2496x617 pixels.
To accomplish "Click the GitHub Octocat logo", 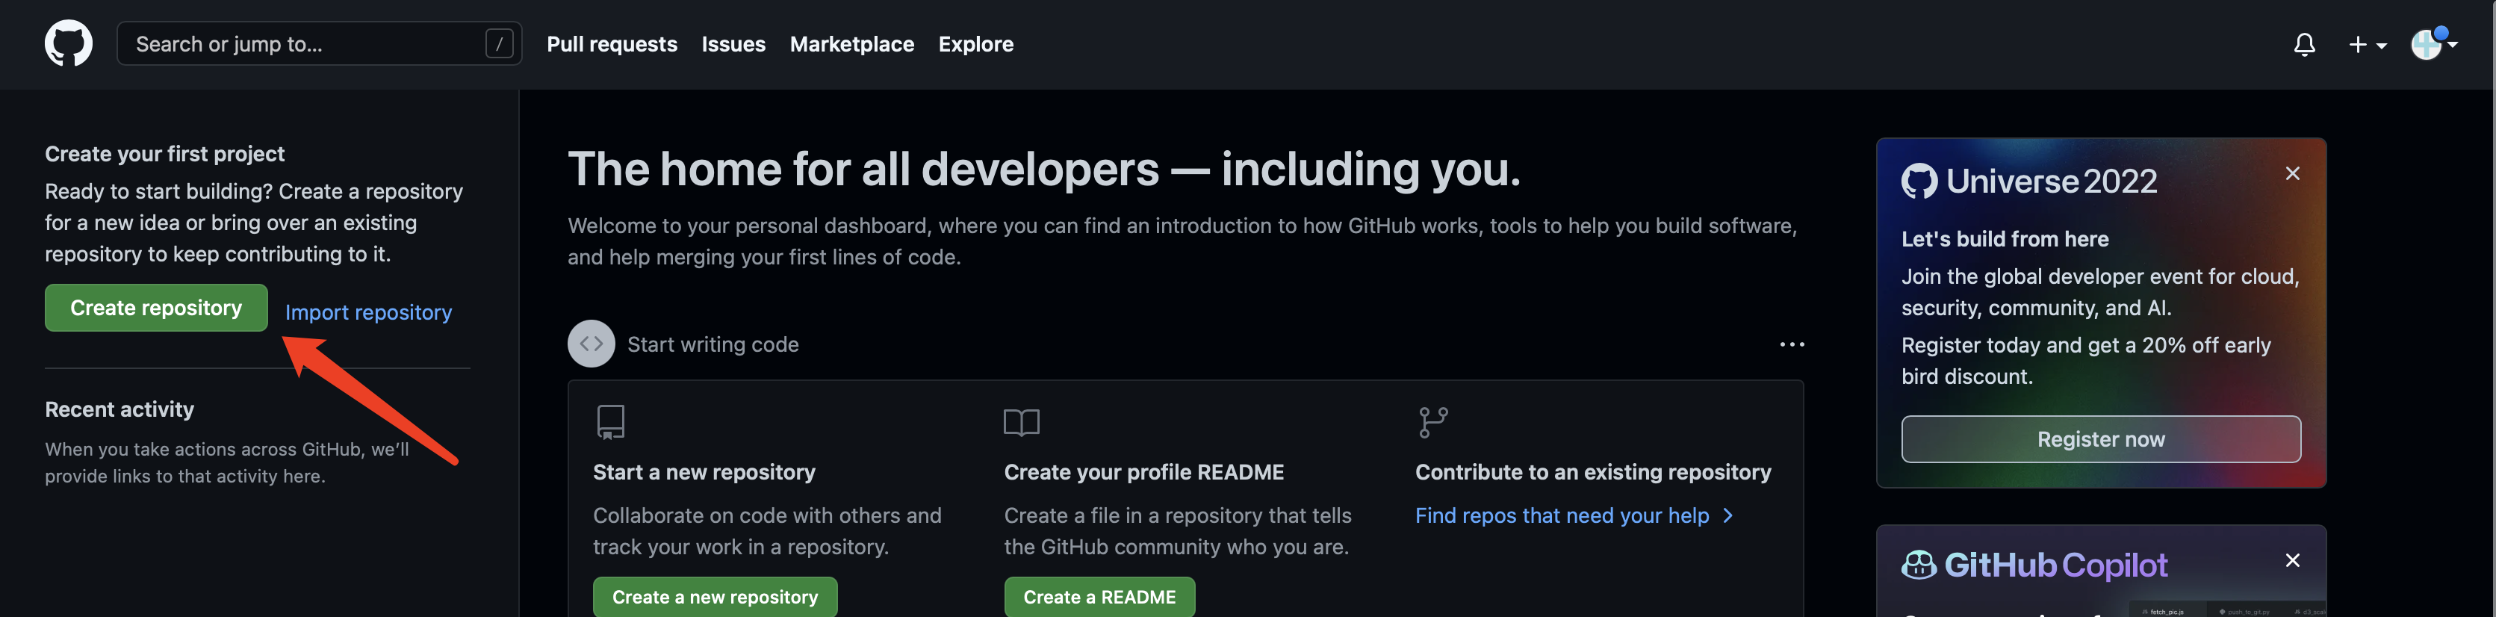I will pyautogui.click(x=68, y=43).
